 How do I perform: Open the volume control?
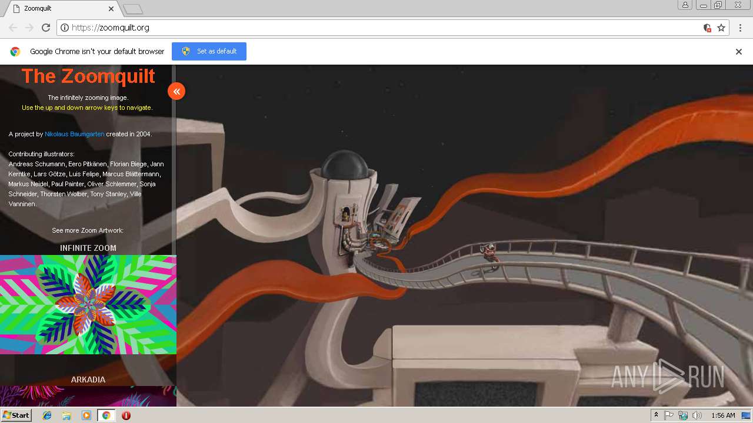click(697, 415)
